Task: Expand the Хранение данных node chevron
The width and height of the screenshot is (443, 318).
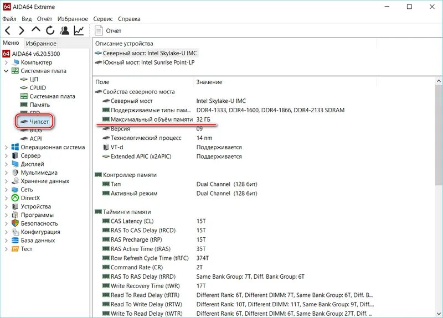Action: tap(6, 181)
